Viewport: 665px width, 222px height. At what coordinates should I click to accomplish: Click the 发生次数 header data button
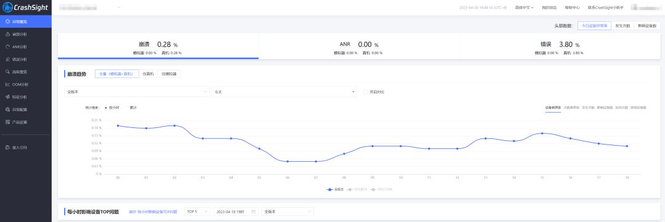623,26
